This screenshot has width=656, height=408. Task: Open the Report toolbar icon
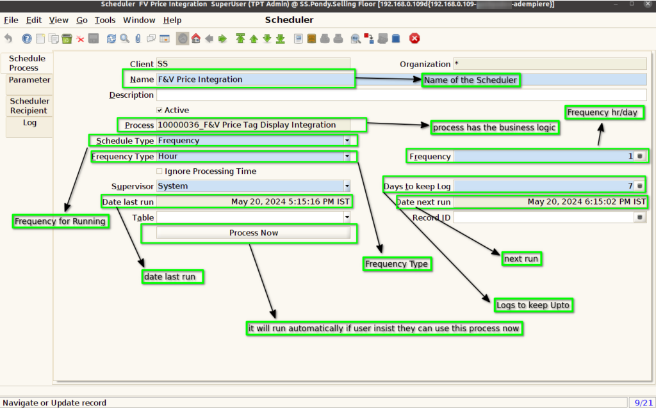click(299, 38)
